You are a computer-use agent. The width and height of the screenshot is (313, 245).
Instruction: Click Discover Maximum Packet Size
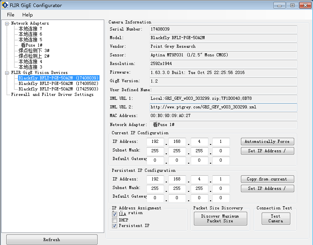coord(220,218)
